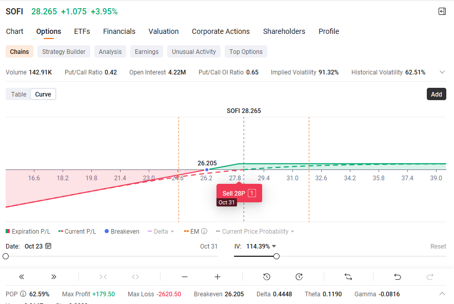Click the blue breakeven dot at 26.205

[207, 169]
